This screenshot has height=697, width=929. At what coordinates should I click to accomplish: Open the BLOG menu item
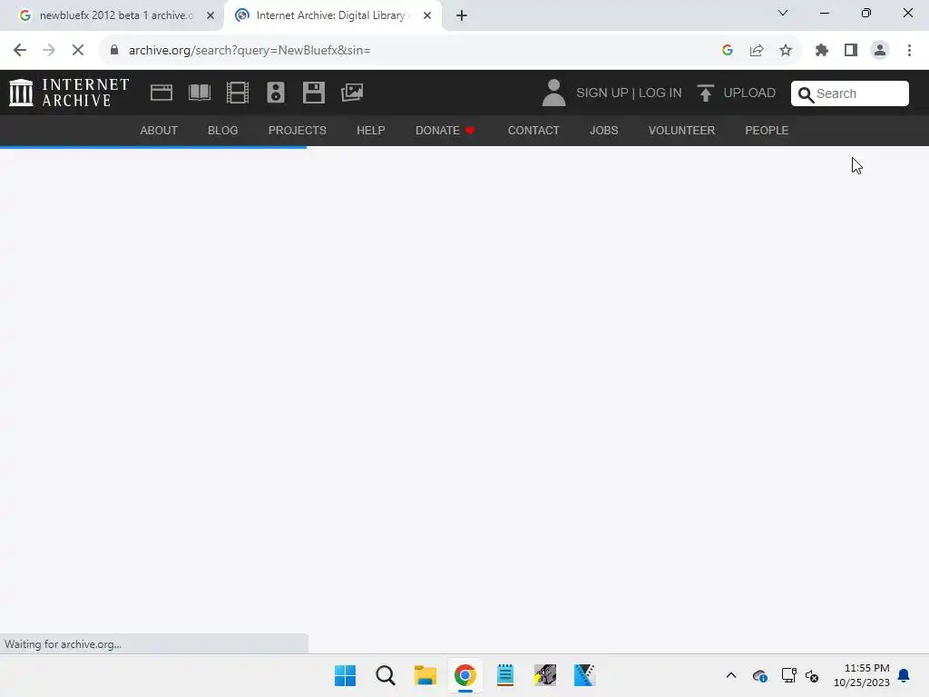click(223, 131)
